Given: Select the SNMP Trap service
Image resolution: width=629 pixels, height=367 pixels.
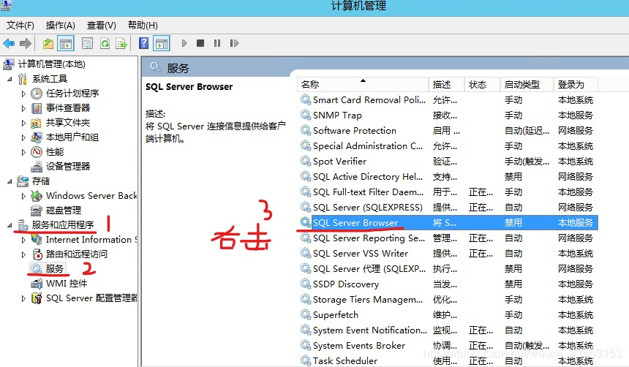Looking at the screenshot, I should coord(337,115).
